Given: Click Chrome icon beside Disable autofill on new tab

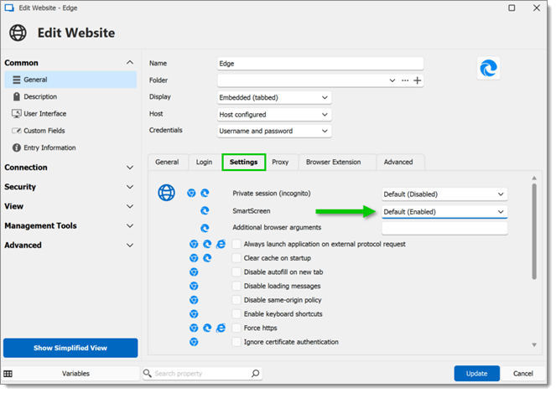Looking at the screenshot, I should [x=194, y=272].
